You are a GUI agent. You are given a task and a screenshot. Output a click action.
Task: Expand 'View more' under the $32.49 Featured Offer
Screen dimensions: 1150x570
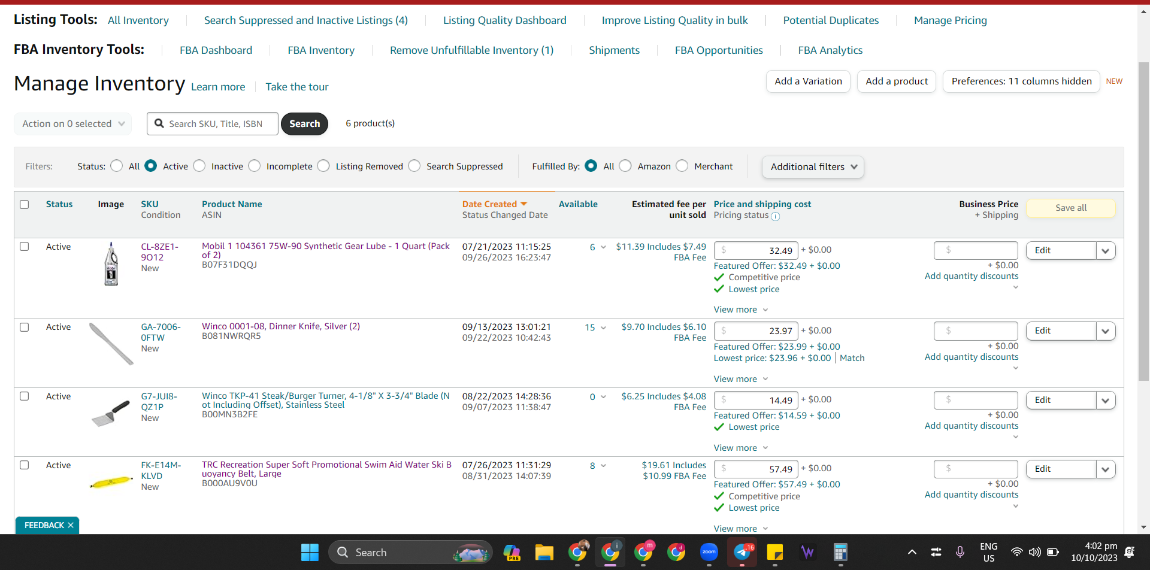pos(741,310)
